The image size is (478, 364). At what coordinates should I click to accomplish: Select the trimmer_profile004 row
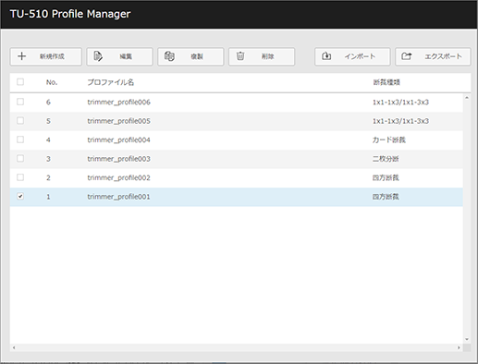236,140
